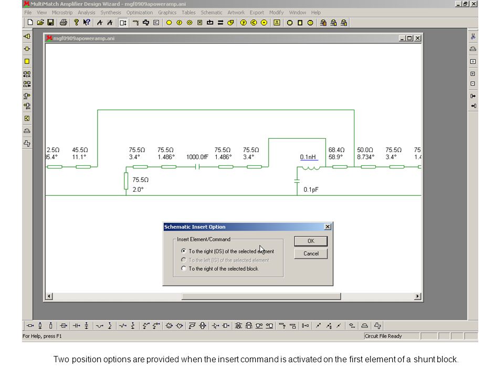504x378 pixels.
Task: Open the Modify menu
Action: 277,12
